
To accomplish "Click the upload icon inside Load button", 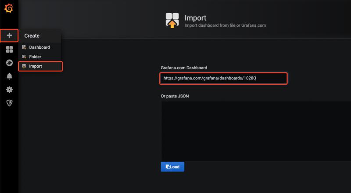I will click(x=168, y=167).
